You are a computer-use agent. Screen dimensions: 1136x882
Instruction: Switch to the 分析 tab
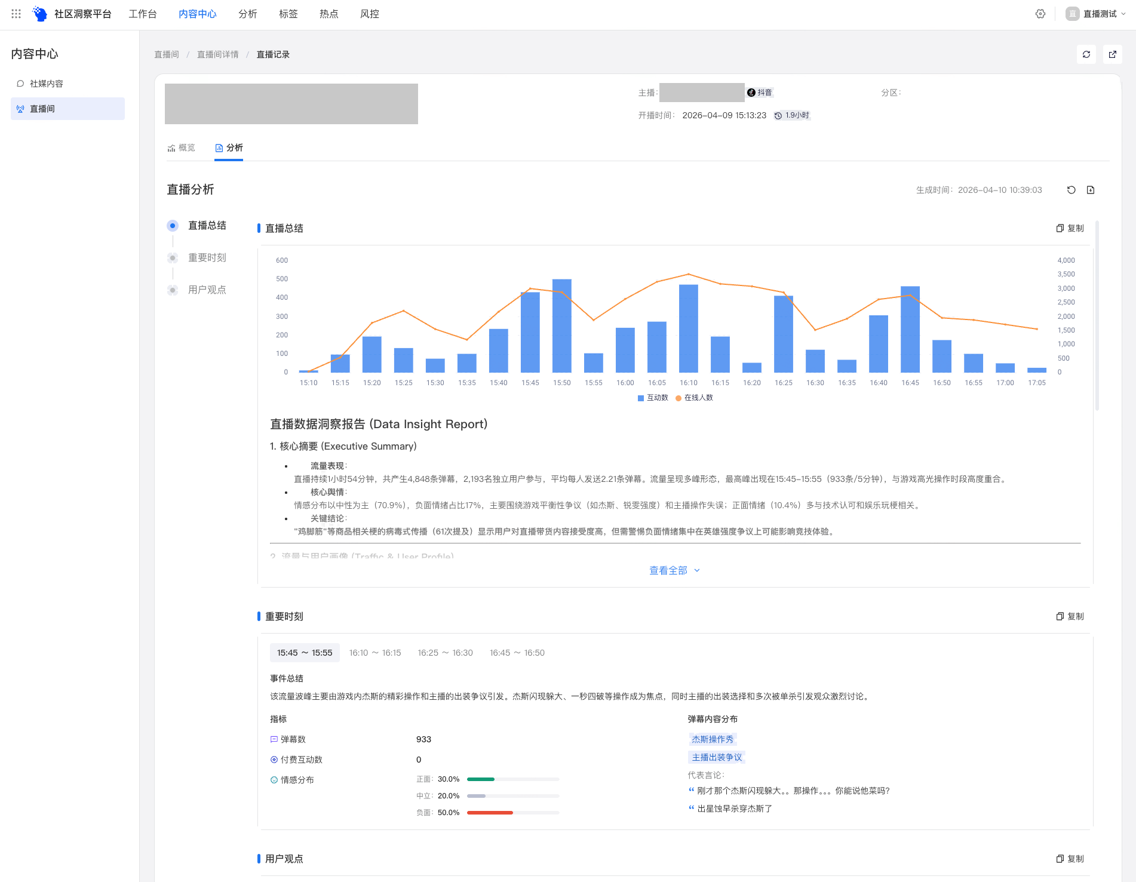pyautogui.click(x=229, y=147)
